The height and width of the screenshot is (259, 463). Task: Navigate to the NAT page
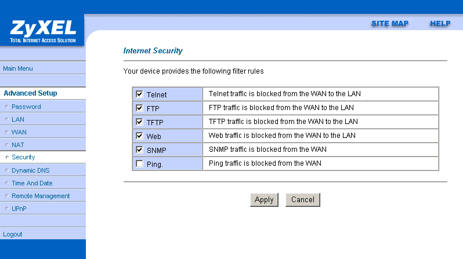[x=18, y=145]
